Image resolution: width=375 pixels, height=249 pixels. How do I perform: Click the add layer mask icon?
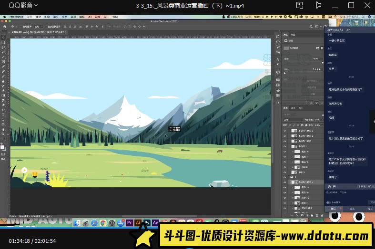pyautogui.click(x=302, y=215)
